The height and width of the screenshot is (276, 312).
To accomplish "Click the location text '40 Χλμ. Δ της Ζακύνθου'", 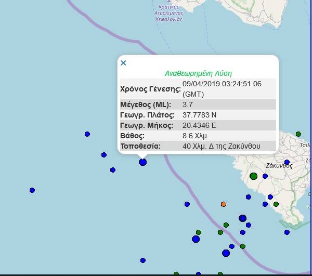I will 222,146.
